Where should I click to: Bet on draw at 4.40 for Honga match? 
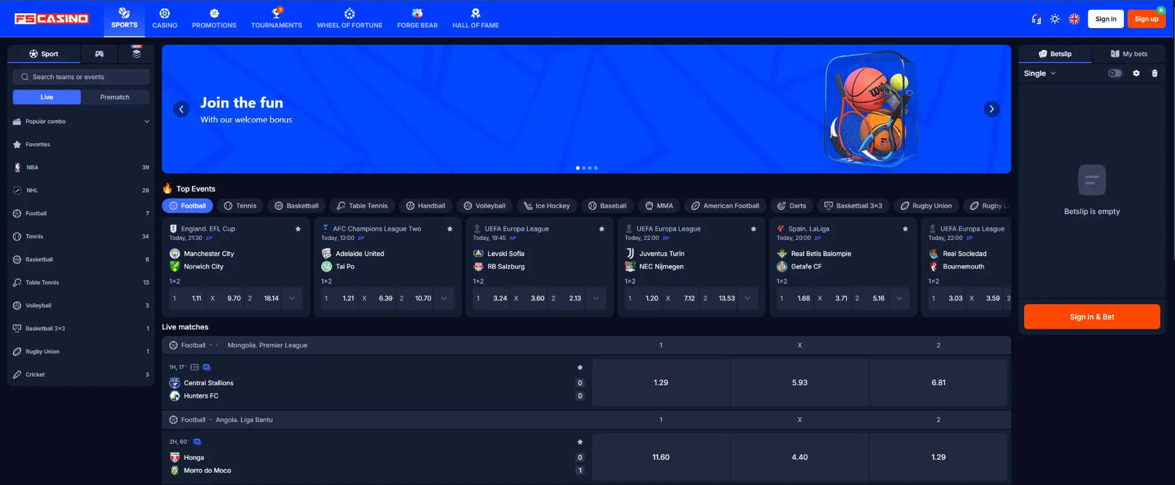point(800,457)
